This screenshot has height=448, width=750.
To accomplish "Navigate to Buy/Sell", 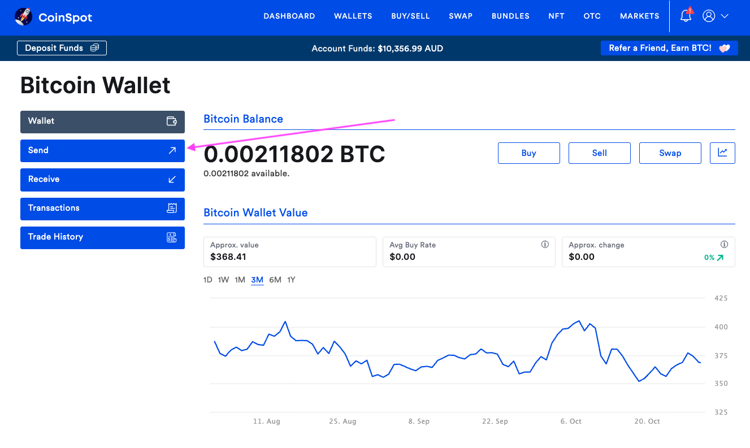I will point(410,16).
